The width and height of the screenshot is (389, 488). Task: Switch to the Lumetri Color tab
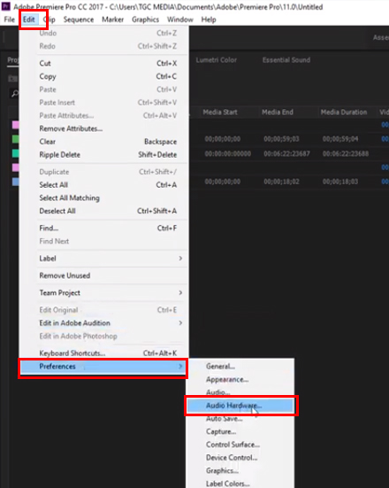point(217,60)
